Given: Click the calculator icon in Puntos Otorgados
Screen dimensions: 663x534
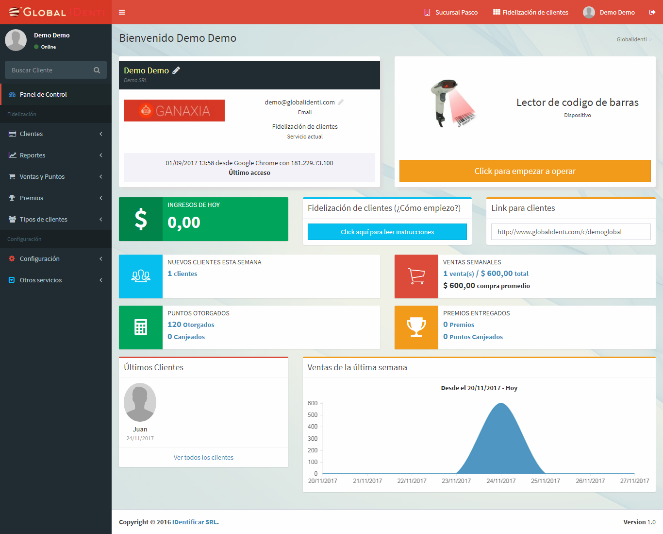Looking at the screenshot, I should (141, 327).
